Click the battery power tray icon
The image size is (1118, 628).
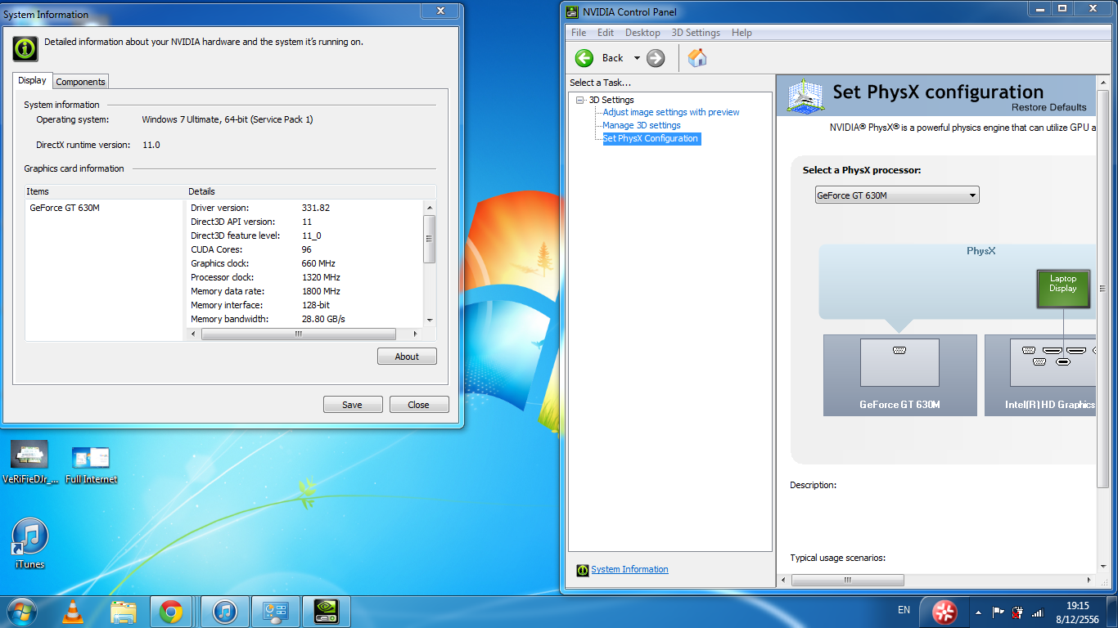(1017, 612)
